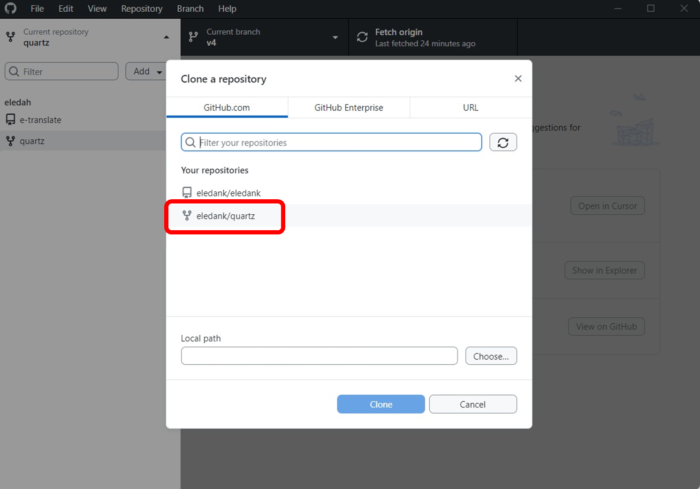Click the Cancel button

473,404
